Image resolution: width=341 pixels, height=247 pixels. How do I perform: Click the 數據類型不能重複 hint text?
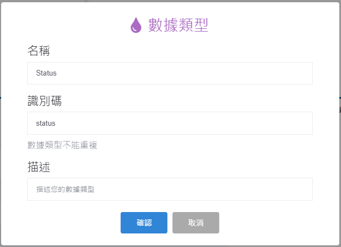(x=63, y=145)
